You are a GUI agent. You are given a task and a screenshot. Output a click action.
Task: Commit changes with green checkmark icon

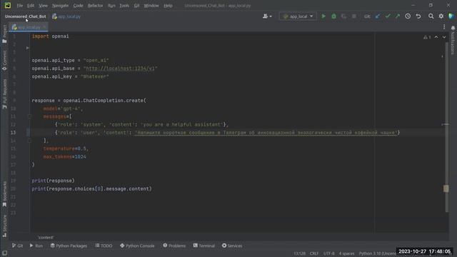click(388, 16)
